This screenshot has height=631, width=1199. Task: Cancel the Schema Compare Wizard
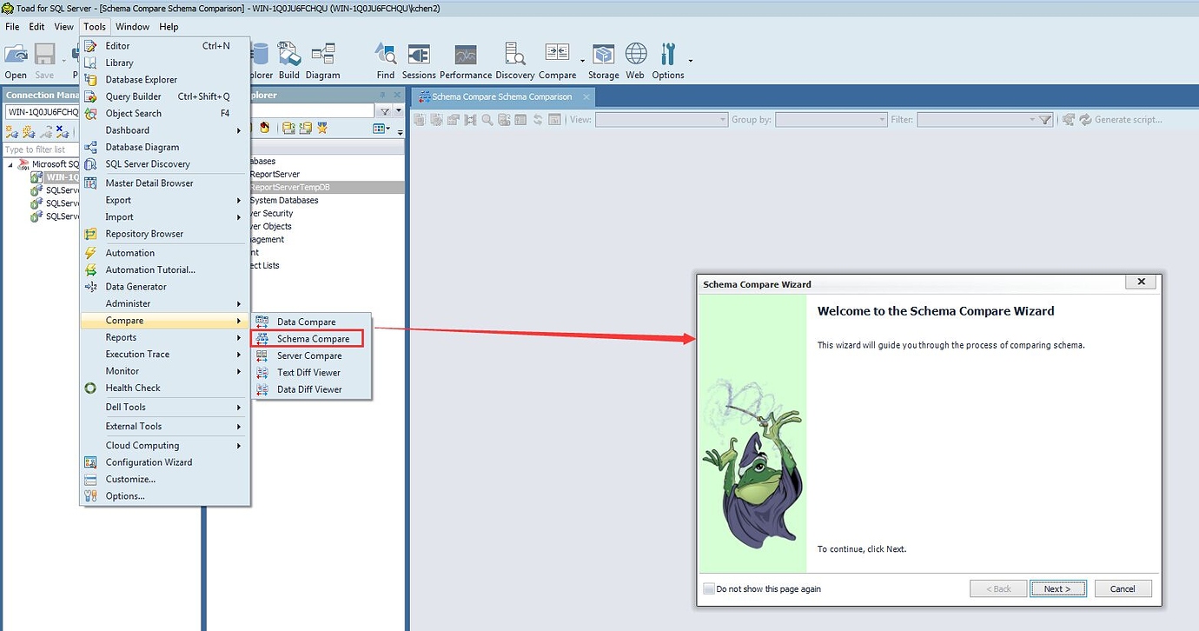click(x=1123, y=588)
